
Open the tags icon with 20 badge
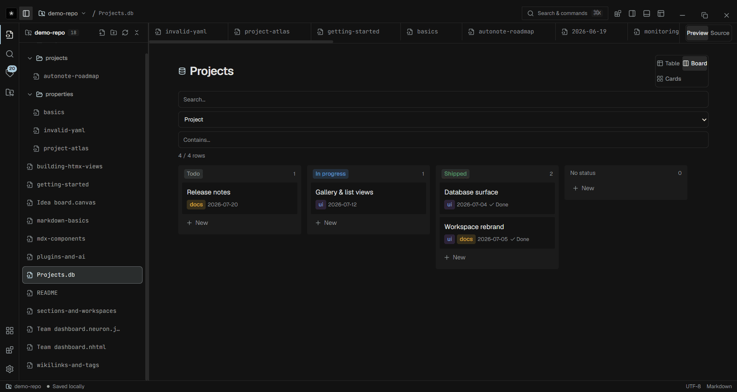10,72
